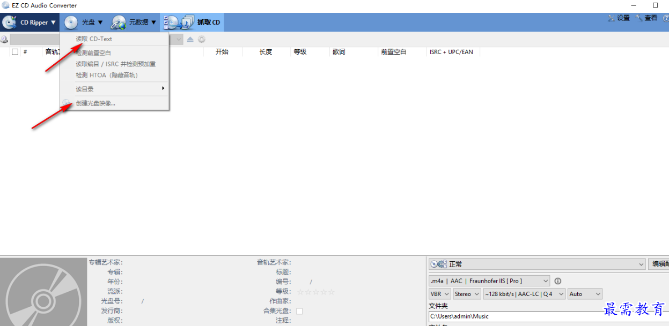Open the 元数据 metadata menu
This screenshot has height=326, width=669.
[x=134, y=22]
